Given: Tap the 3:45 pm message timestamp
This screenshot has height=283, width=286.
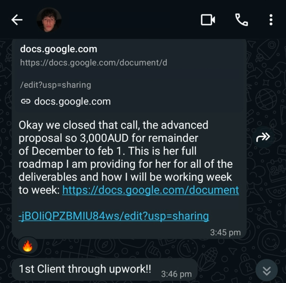Looking at the screenshot, I should point(226,232).
